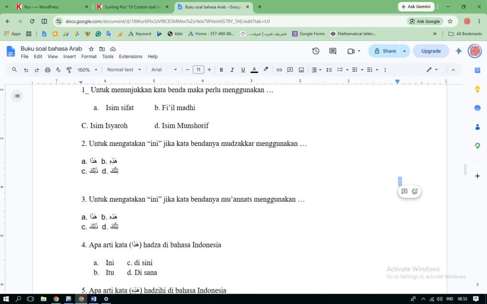Show the document outline icon
The height and width of the screenshot is (304, 487).
(x=17, y=96)
